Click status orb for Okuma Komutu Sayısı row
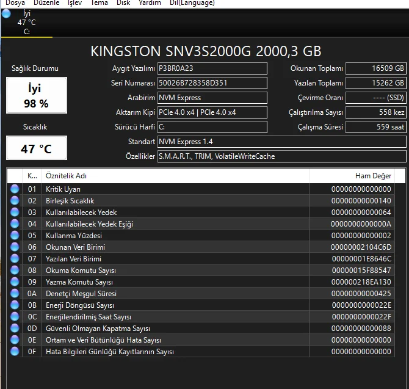The image size is (409, 389). click(15, 271)
